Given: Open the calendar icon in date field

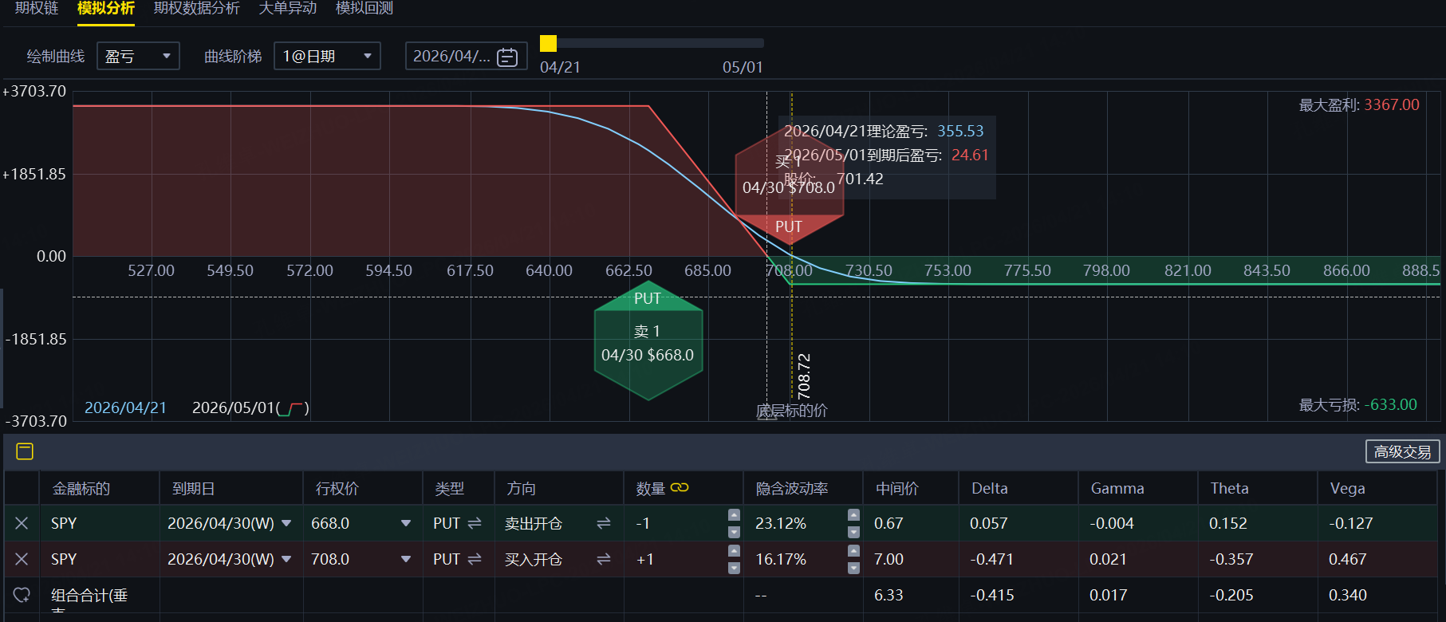Looking at the screenshot, I should [507, 57].
